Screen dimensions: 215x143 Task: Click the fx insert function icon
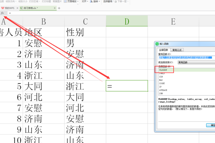3,13
